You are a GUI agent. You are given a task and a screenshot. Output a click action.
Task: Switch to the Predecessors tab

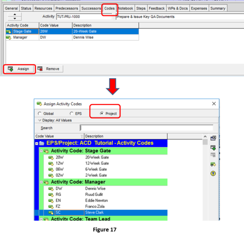point(67,8)
